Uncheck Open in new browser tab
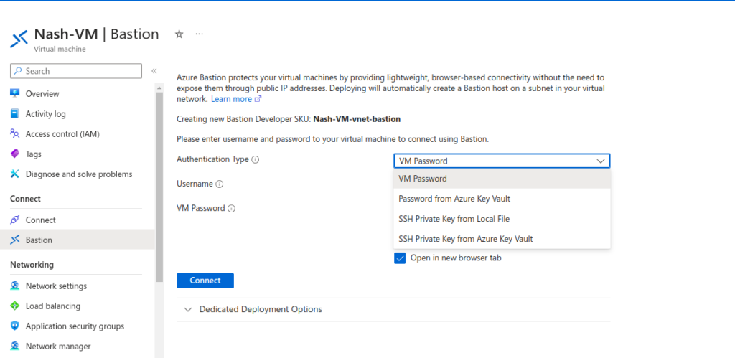 click(x=401, y=258)
